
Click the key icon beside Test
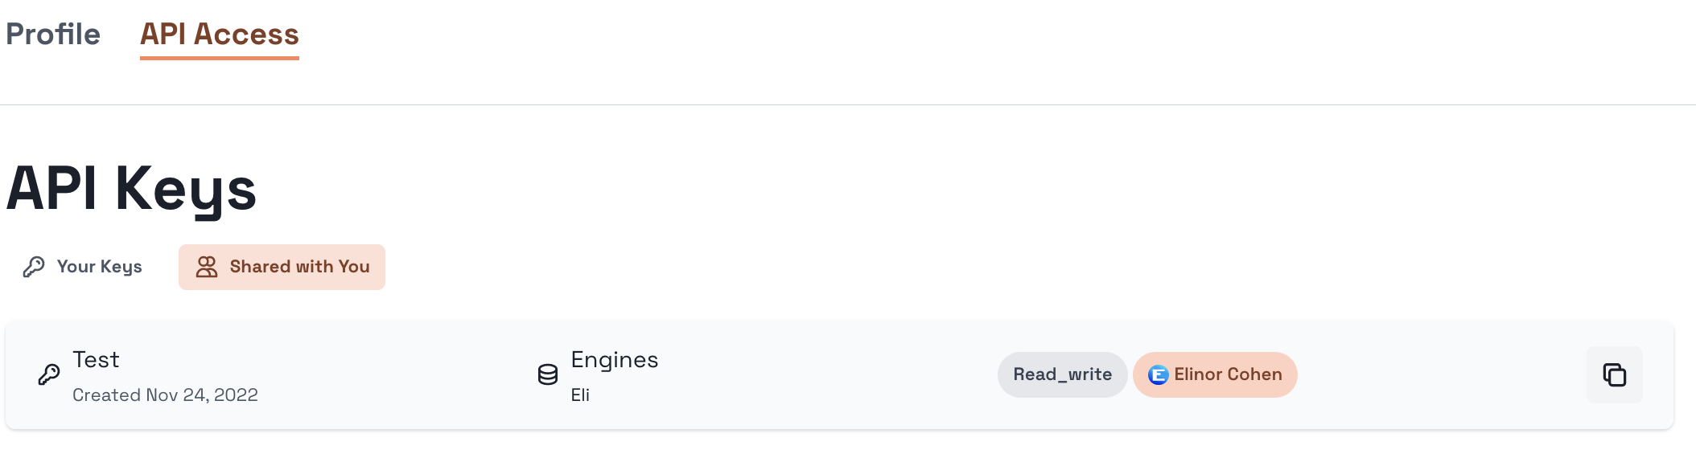click(x=49, y=374)
